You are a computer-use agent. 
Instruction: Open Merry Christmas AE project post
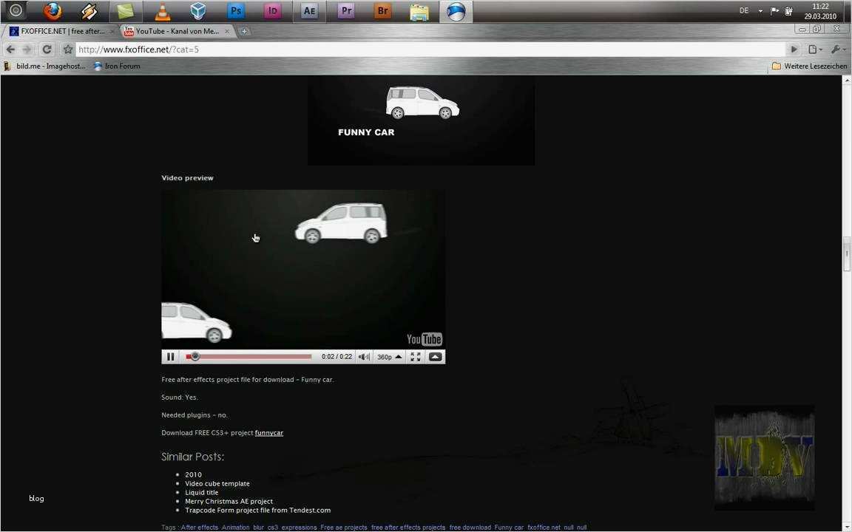pos(229,501)
